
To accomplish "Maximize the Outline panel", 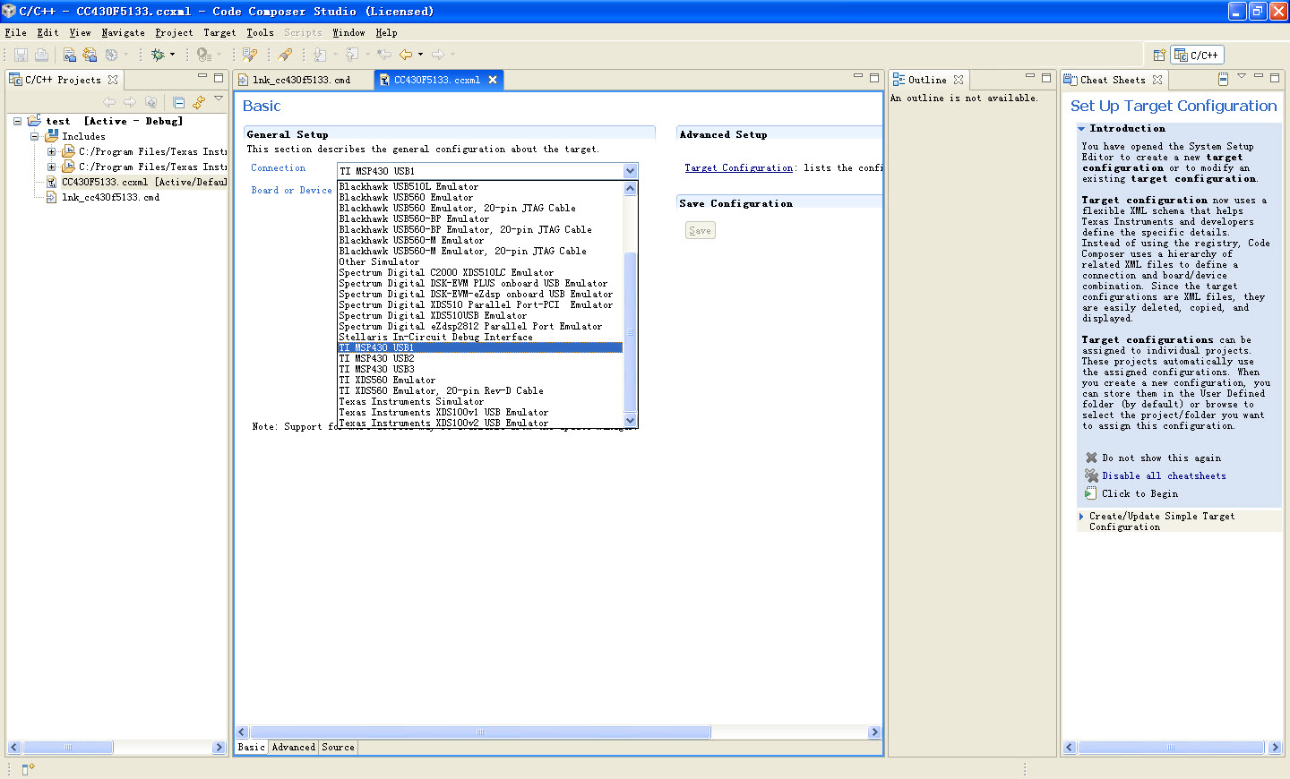I will click(1046, 78).
